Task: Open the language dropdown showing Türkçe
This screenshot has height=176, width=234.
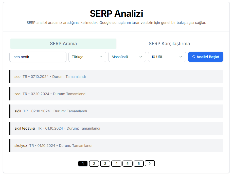Action: (87, 57)
